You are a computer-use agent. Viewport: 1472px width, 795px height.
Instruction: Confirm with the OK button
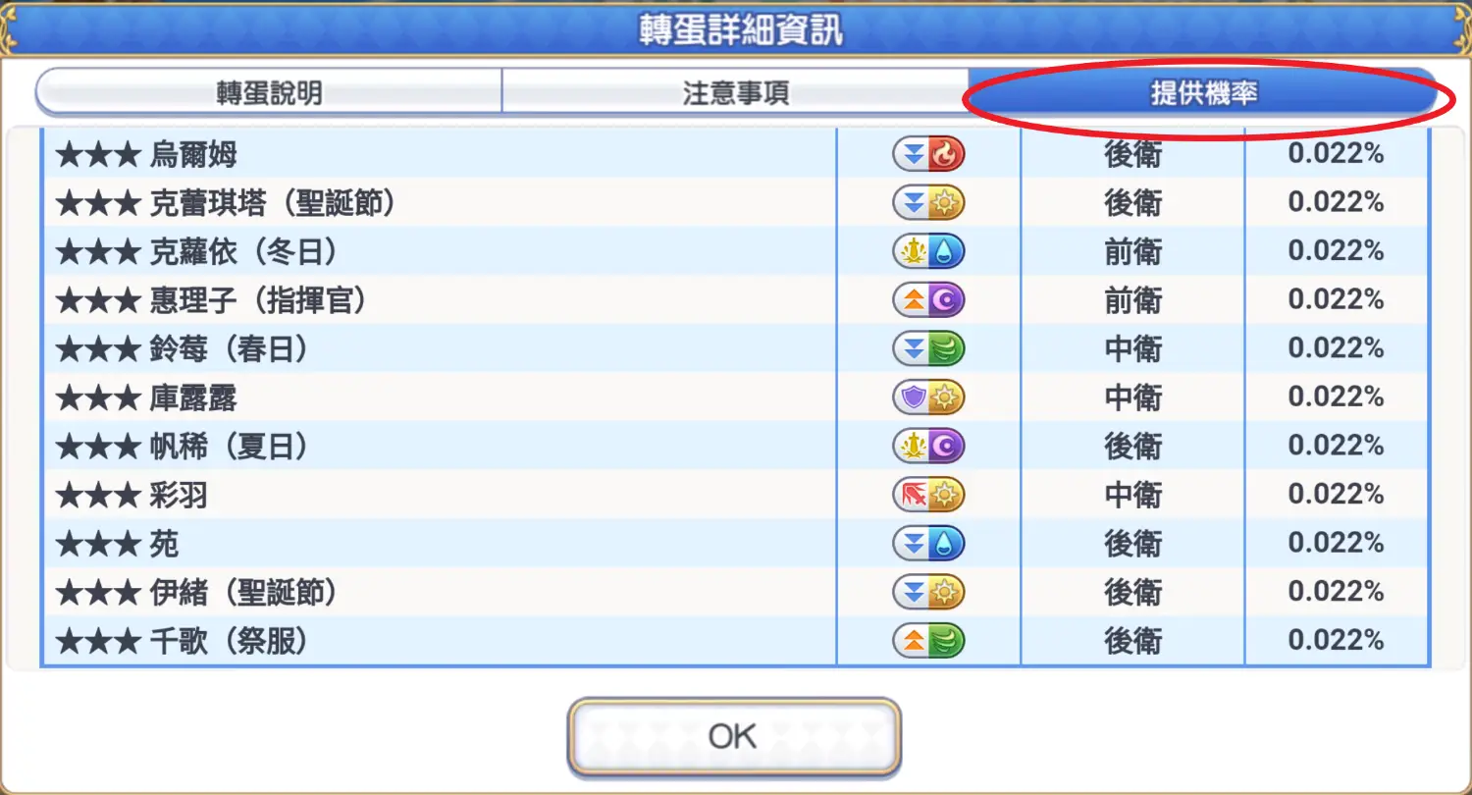[734, 736]
